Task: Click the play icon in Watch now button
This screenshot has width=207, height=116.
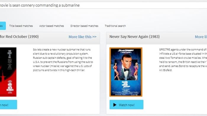Action: [x=115, y=105]
